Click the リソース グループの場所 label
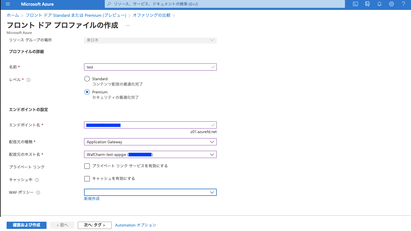The height and width of the screenshot is (231, 411). (30, 40)
